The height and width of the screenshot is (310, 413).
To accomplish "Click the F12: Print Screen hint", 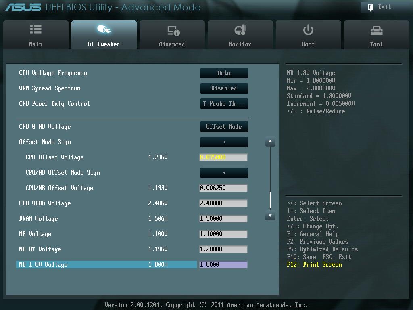I will click(314, 265).
